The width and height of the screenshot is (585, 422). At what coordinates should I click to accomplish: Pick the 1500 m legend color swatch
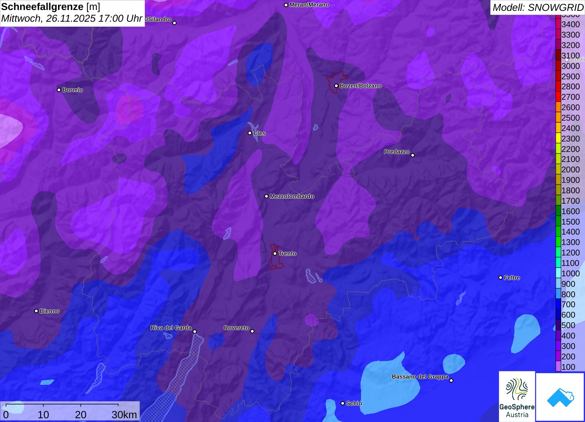[558, 222]
